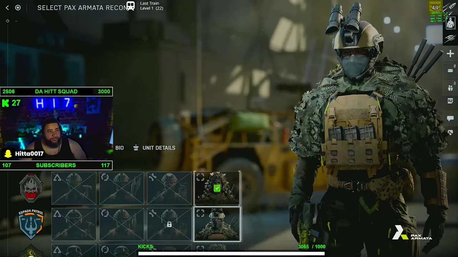Click the small crosshair marker under back arrow
This screenshot has height=257, width=458.
pyautogui.click(x=8, y=21)
